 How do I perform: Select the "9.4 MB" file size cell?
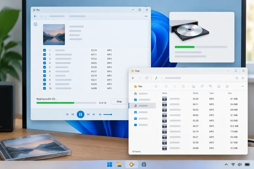point(234,104)
